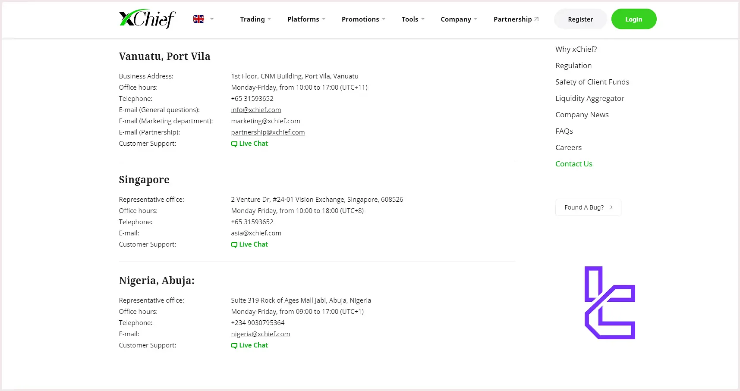Click the Nigeria Live Chat bubble icon
Screen dimensions: 740x391
(234, 346)
